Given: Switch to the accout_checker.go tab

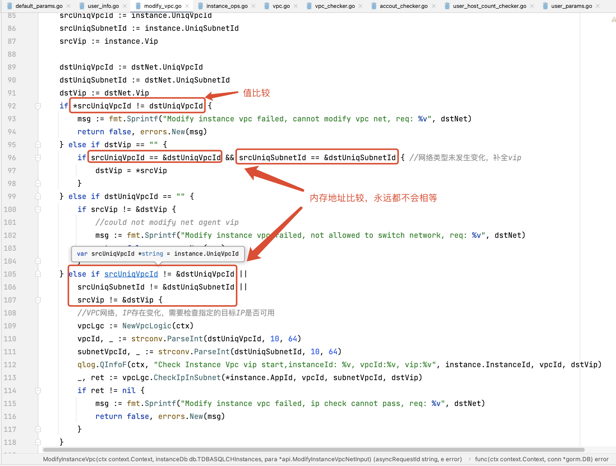Looking at the screenshot, I should click(403, 6).
